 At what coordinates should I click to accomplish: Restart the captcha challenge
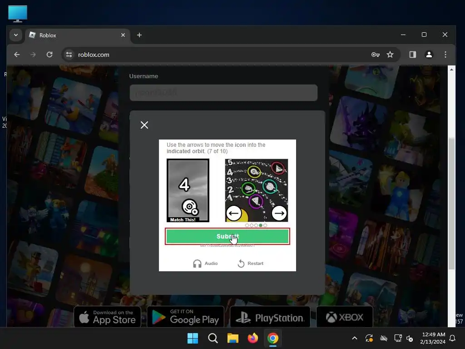[x=251, y=263]
